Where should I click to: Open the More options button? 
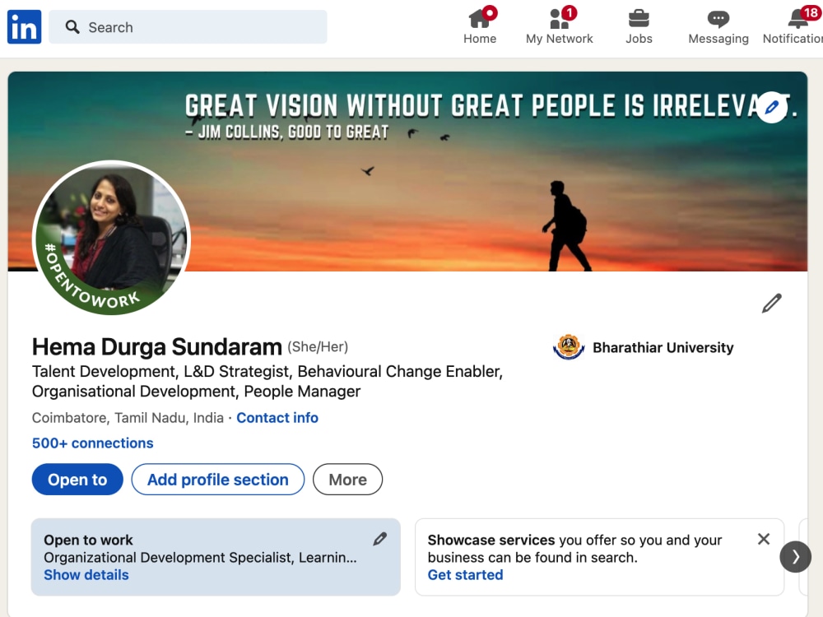point(347,480)
